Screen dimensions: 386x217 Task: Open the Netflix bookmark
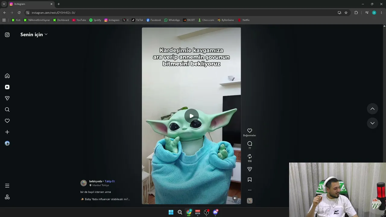point(244,20)
